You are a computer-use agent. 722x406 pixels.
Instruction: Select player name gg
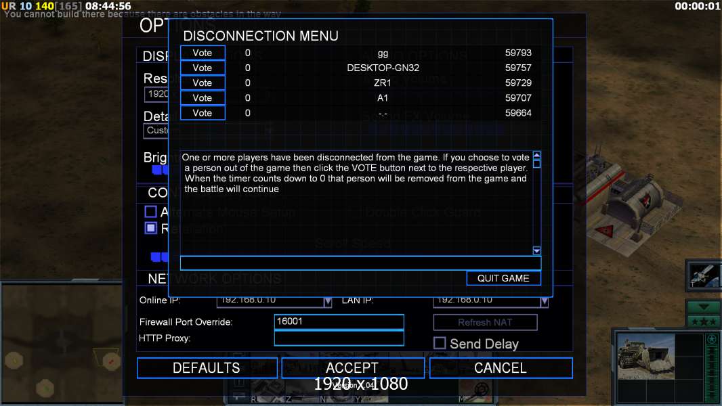click(383, 54)
